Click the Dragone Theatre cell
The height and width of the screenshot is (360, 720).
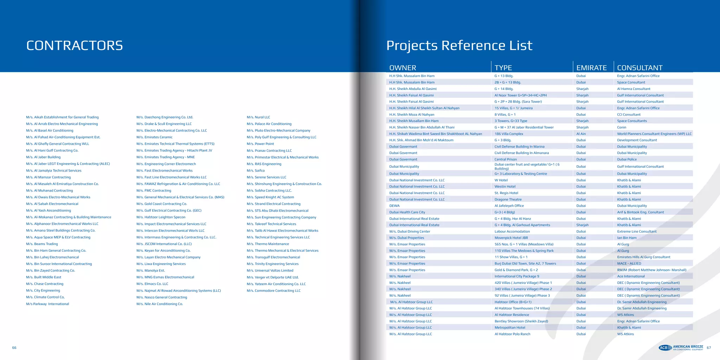click(508, 200)
